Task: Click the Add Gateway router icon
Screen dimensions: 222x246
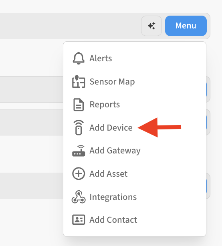Action: click(79, 151)
